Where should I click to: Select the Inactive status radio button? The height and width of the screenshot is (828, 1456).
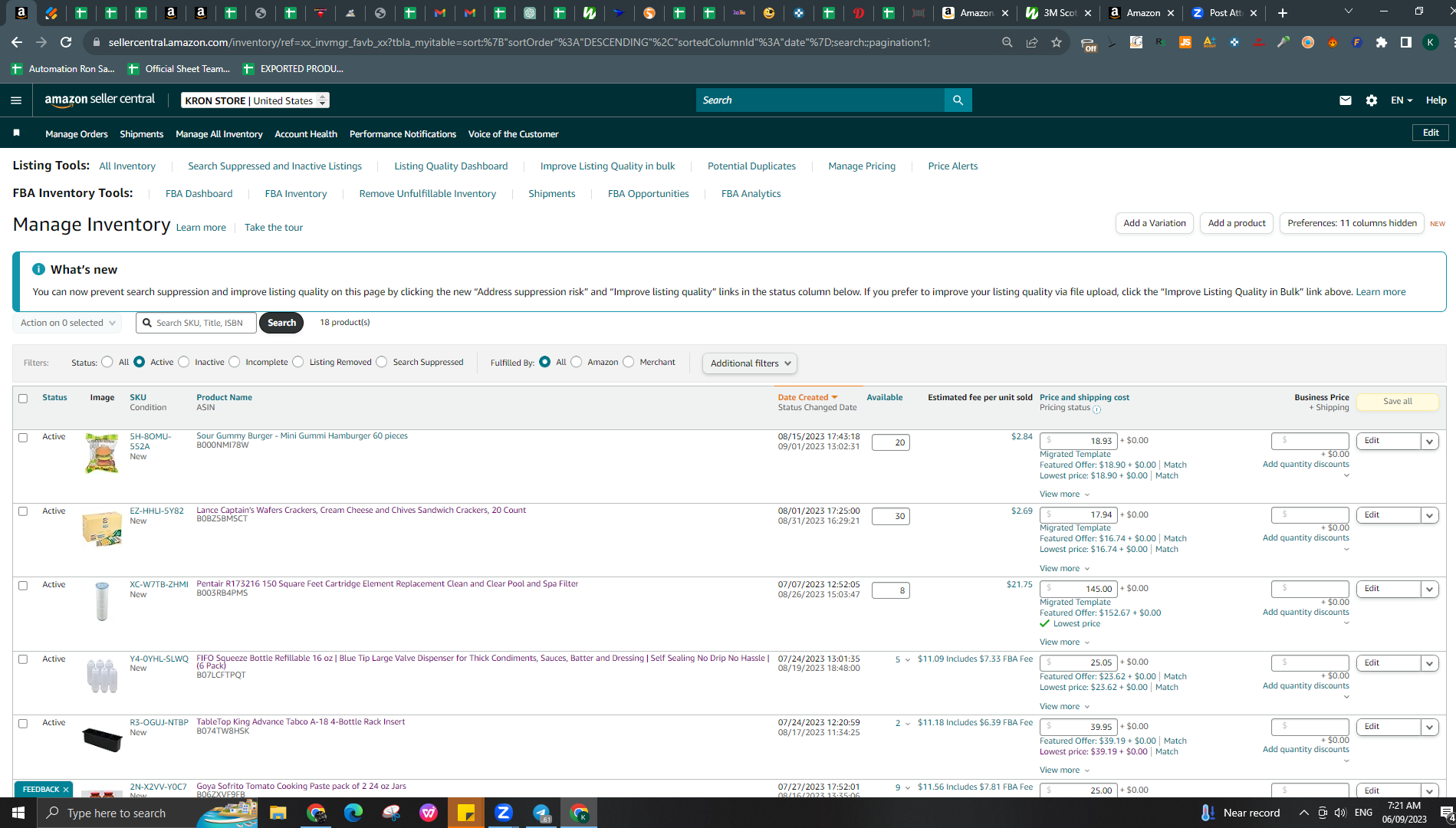tap(184, 362)
